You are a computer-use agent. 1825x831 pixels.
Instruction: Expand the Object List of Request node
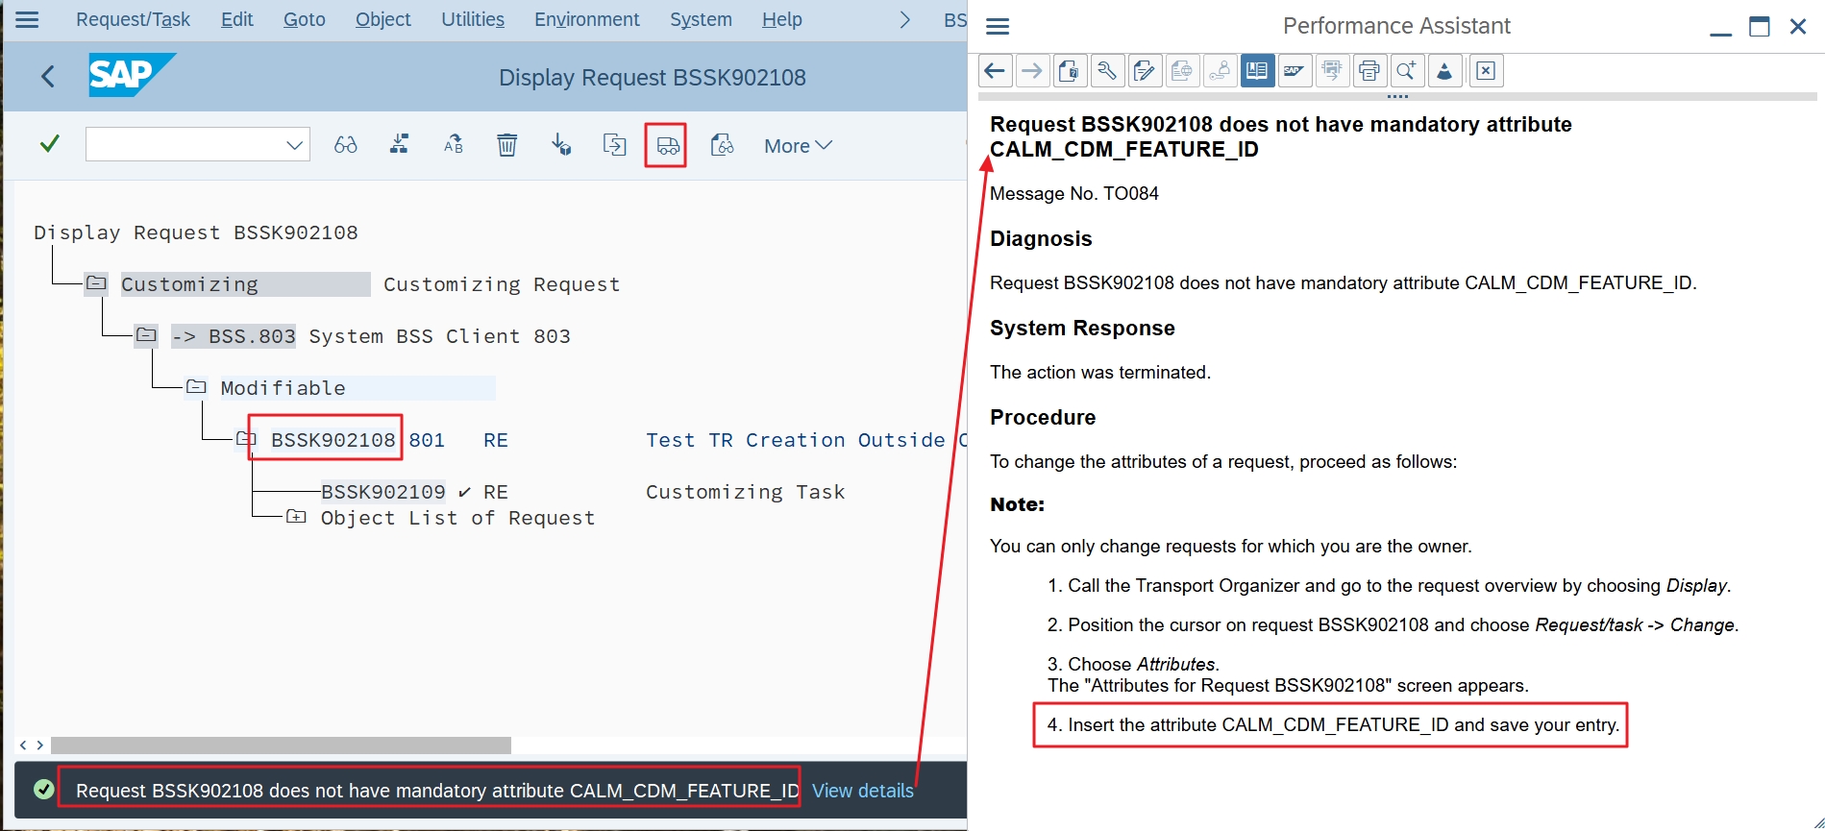point(296,517)
